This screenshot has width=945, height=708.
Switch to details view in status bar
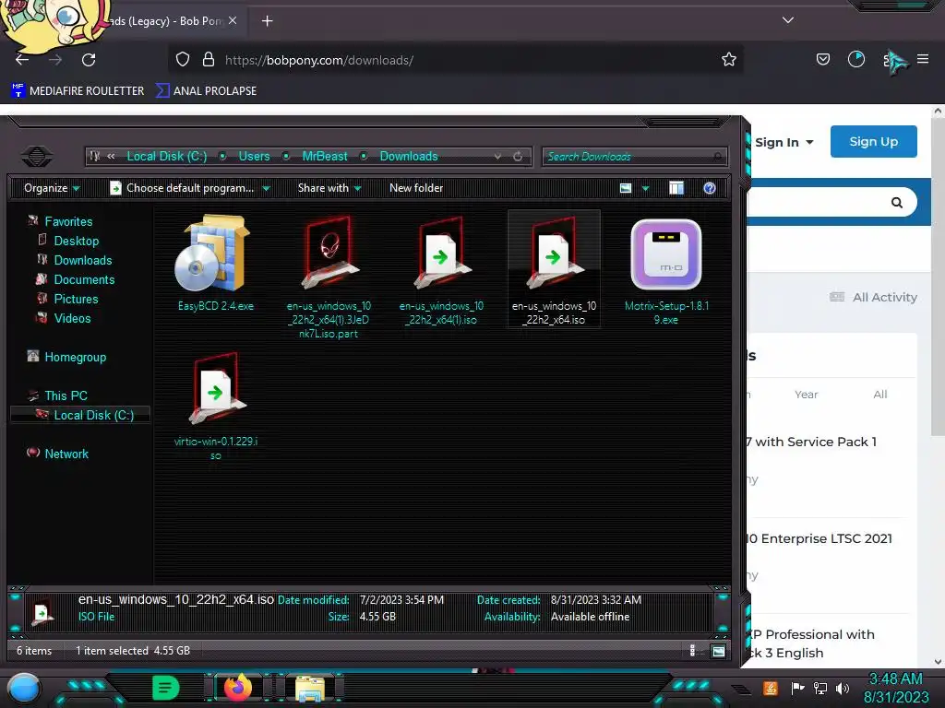pos(692,651)
